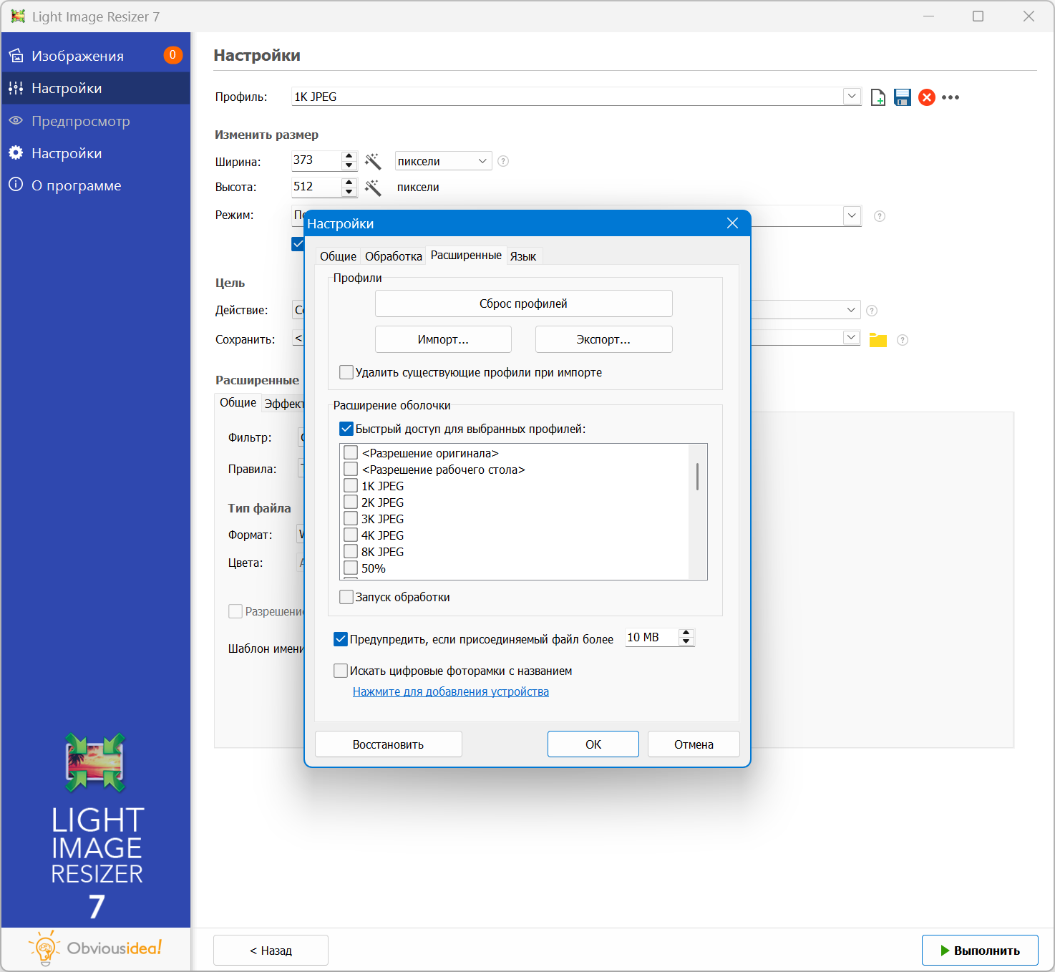Click the help icon next to units dropdown
This screenshot has height=972, width=1055.
(x=503, y=161)
